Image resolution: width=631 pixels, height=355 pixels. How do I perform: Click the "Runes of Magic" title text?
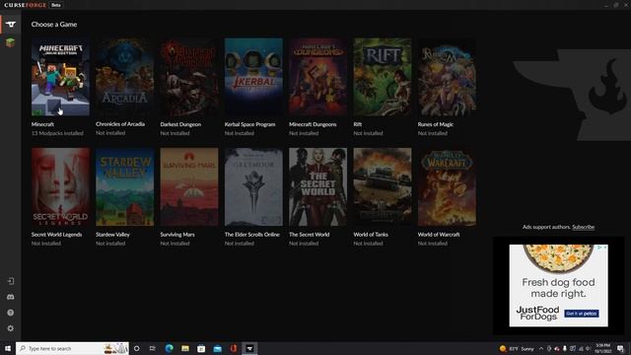click(436, 124)
